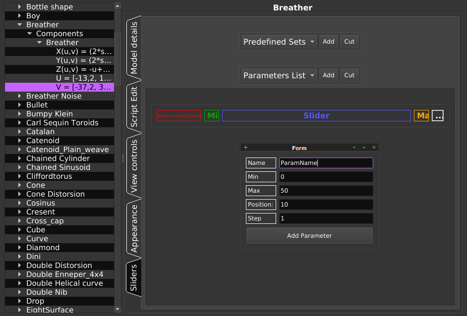This screenshot has height=316, width=467.
Task: Click the Step field showing 1
Action: point(326,218)
